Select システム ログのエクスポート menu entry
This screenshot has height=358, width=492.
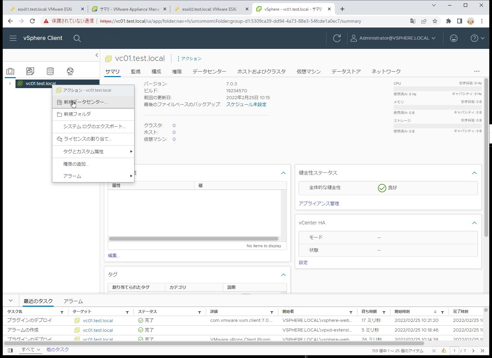tap(93, 126)
